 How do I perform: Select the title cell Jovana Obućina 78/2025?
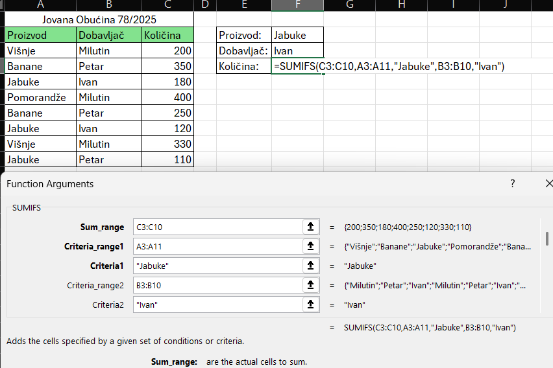click(99, 19)
